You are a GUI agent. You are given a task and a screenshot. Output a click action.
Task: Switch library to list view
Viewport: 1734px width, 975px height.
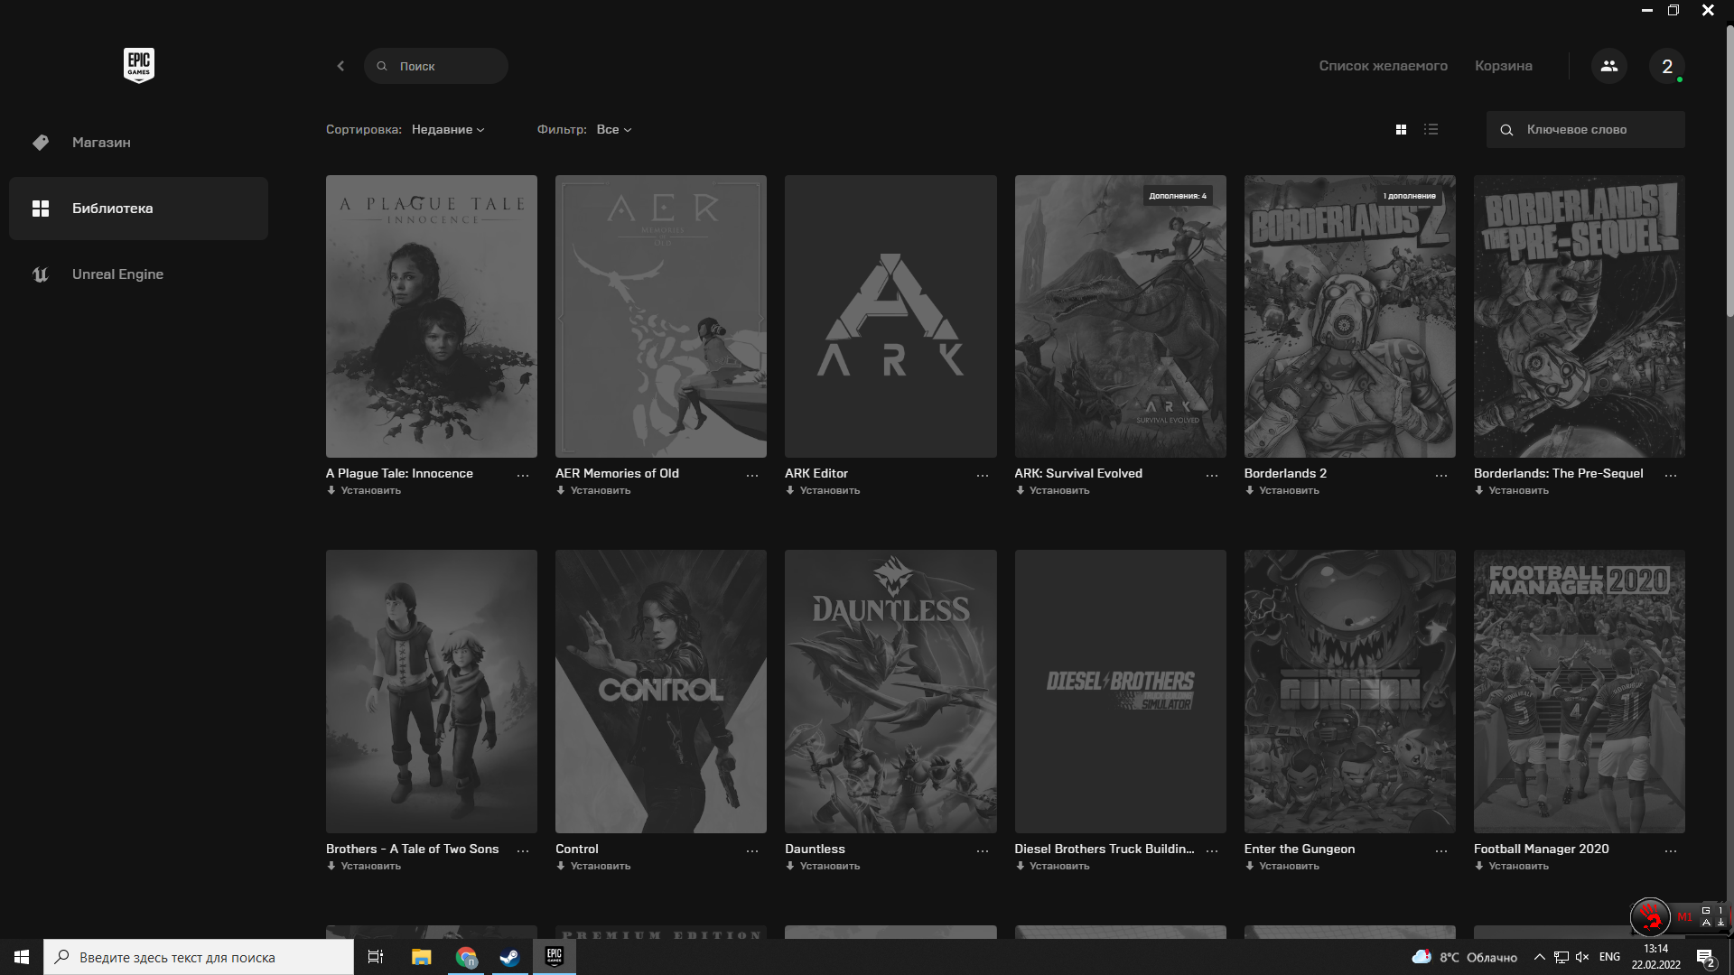coord(1431,130)
